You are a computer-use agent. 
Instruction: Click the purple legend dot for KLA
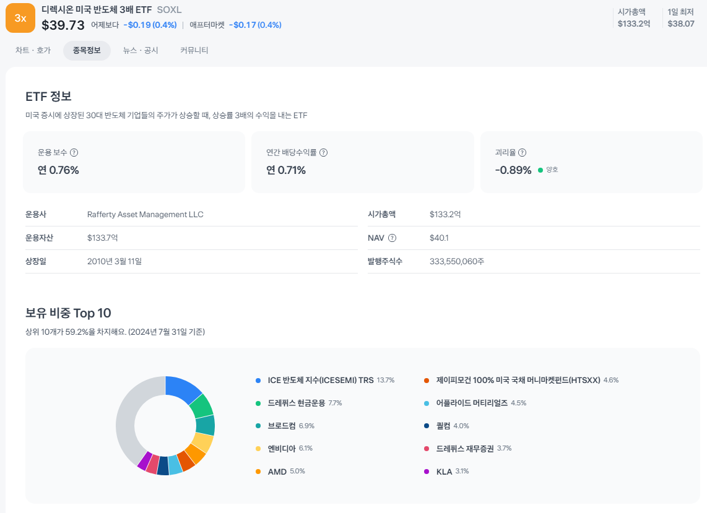[427, 472]
